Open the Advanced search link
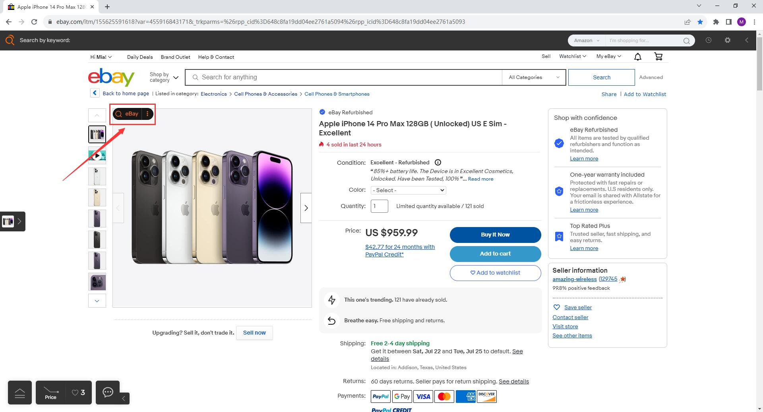Screen dimensions: 763x412 (651, 77)
